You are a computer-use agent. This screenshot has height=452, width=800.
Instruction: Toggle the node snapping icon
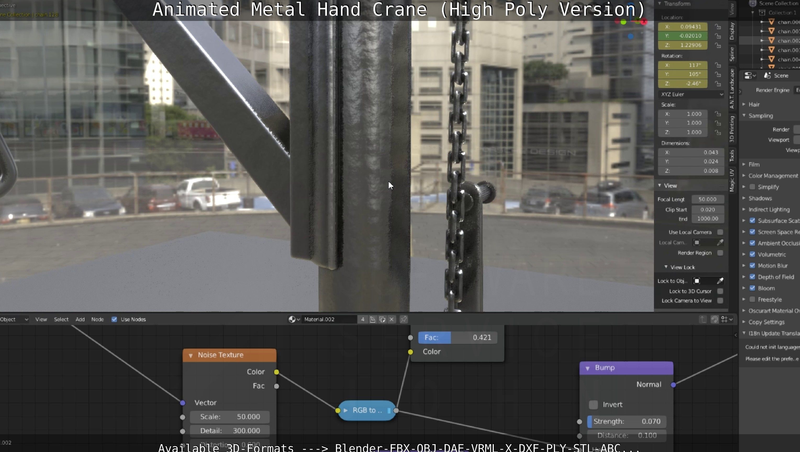click(715, 319)
